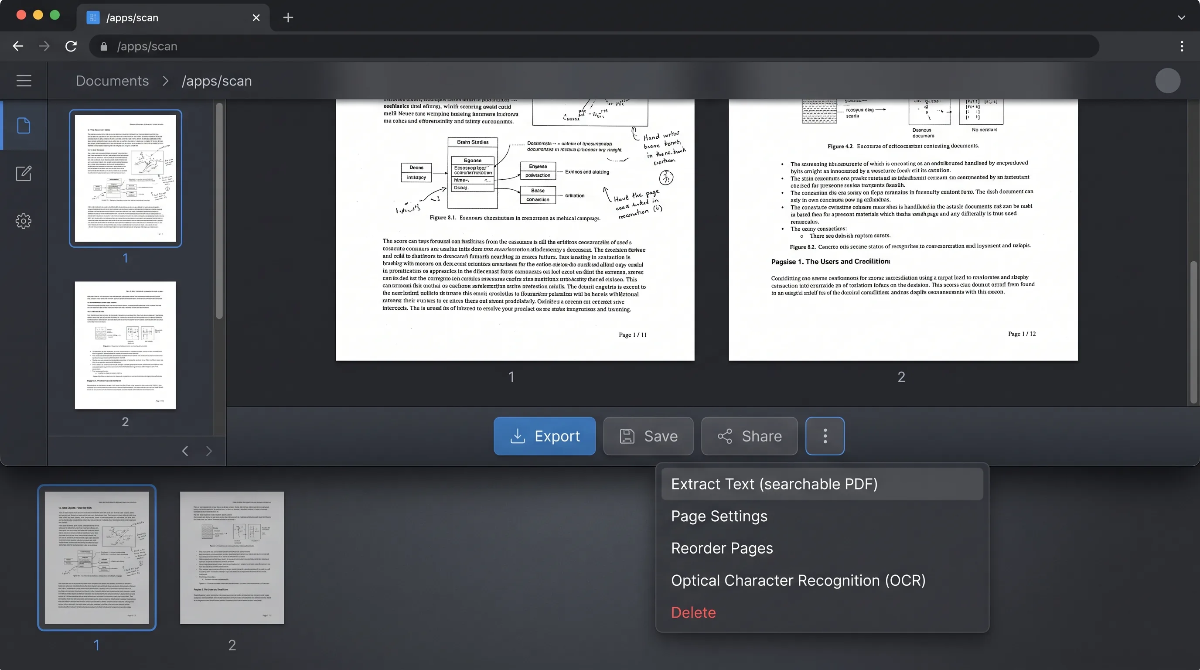Go to previous thumbnail page arrow

click(185, 451)
